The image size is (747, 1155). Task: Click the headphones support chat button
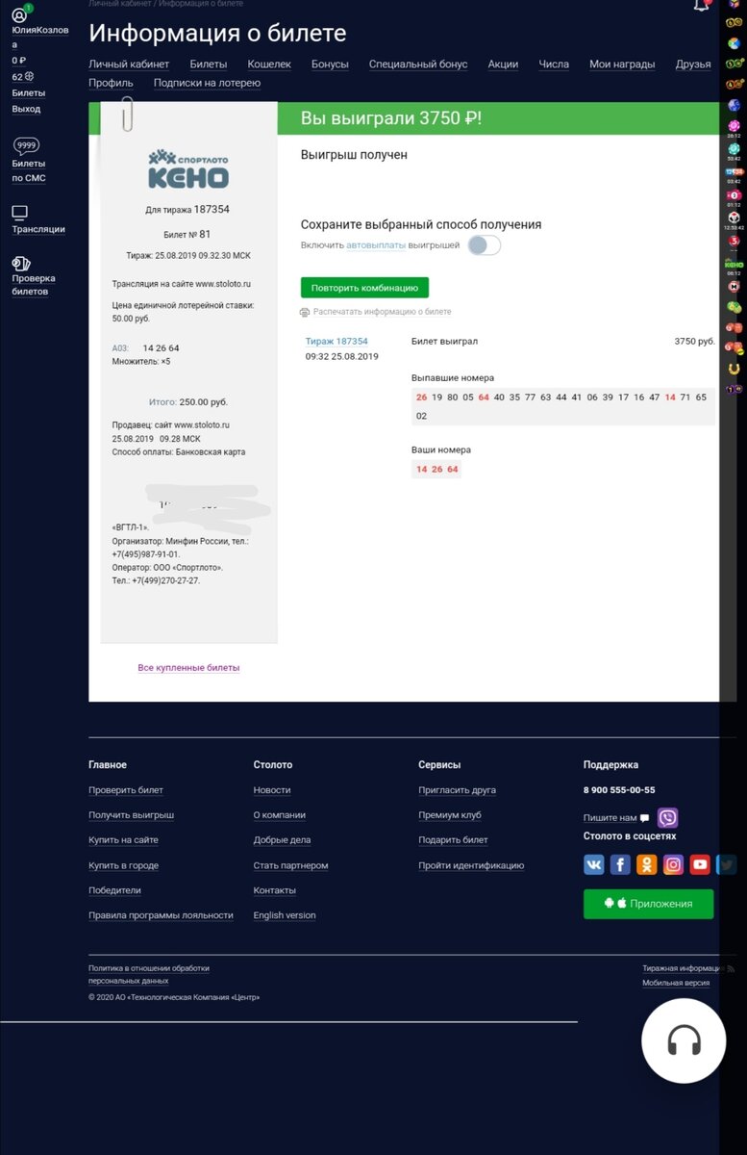684,1040
